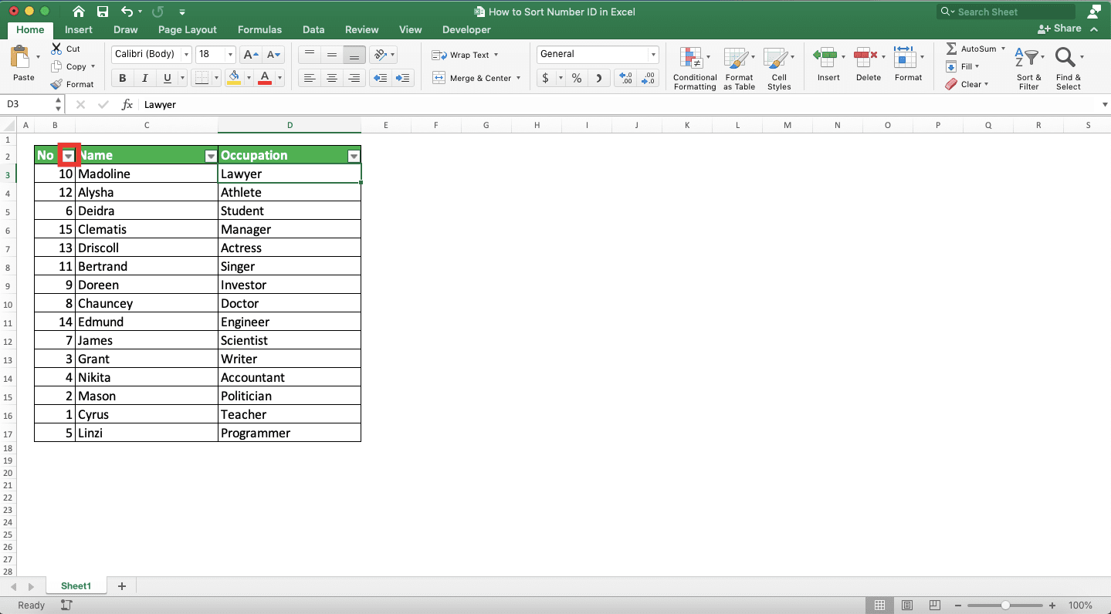Decrease the cell indent
Image resolution: width=1111 pixels, height=614 pixels.
click(380, 78)
